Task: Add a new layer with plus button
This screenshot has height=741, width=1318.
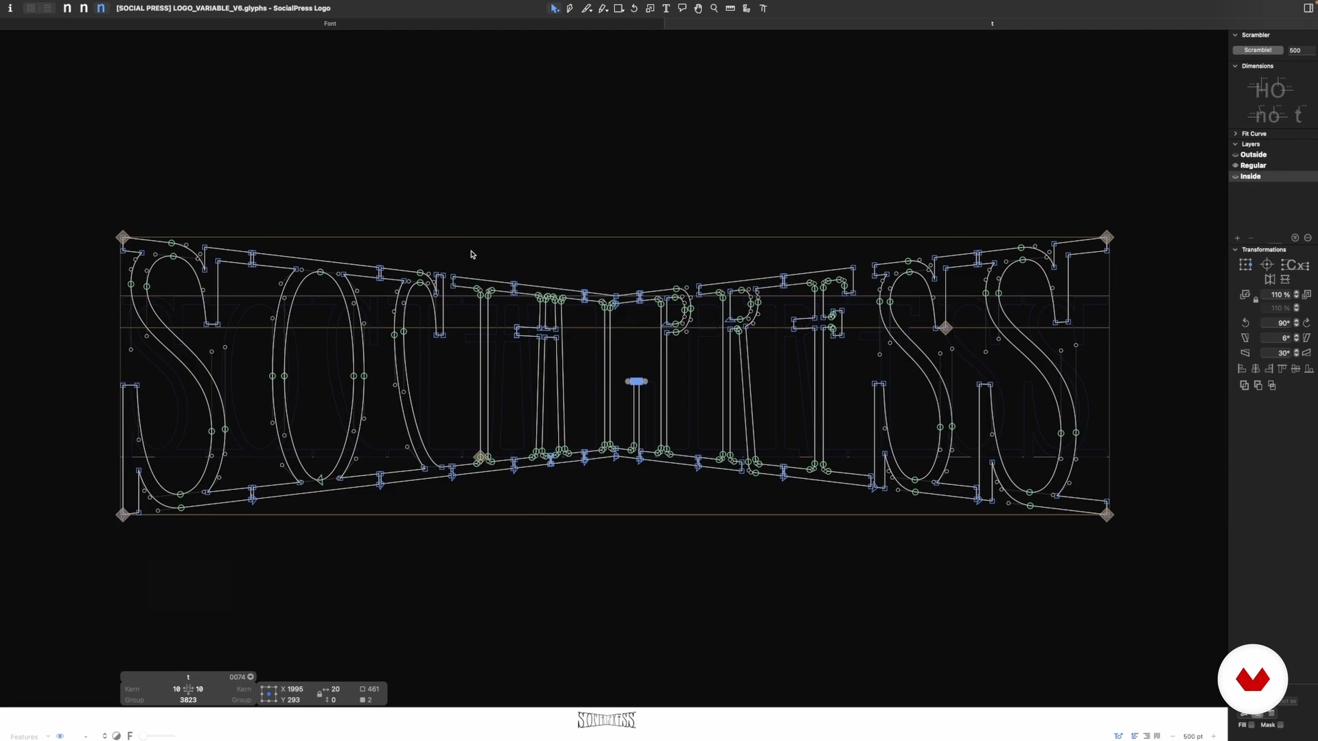Action: 1238,238
